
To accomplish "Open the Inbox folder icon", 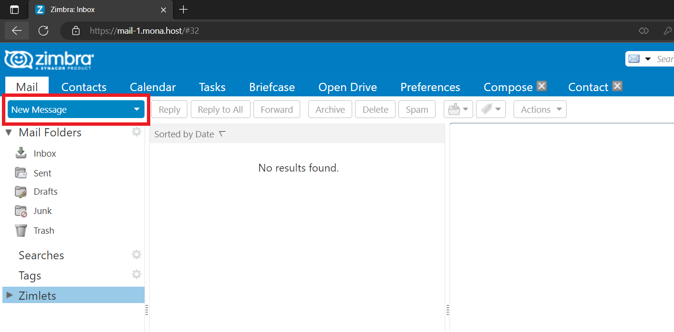I will pyautogui.click(x=21, y=153).
